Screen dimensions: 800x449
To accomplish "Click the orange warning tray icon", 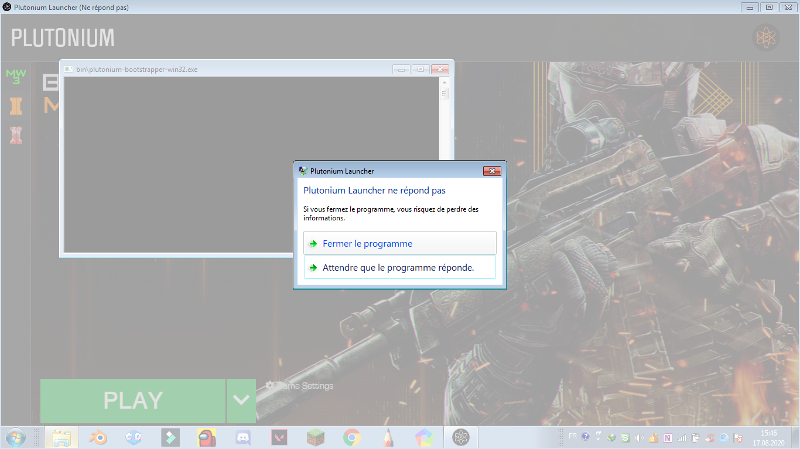I will tap(653, 437).
